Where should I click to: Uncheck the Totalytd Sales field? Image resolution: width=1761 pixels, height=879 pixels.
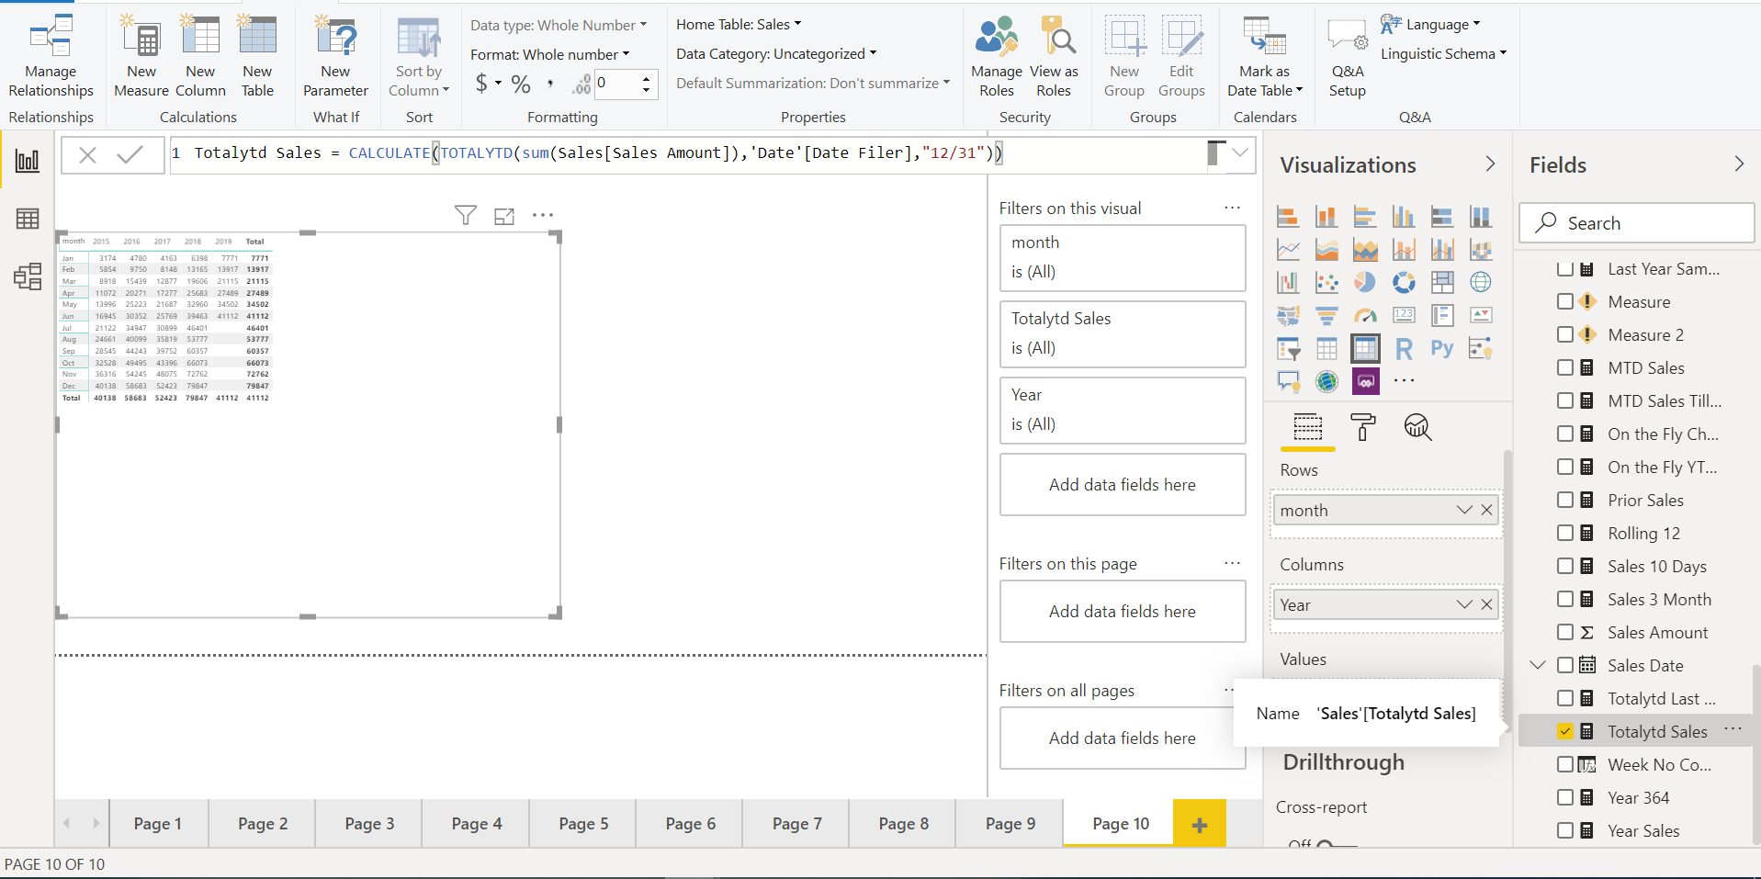point(1565,731)
